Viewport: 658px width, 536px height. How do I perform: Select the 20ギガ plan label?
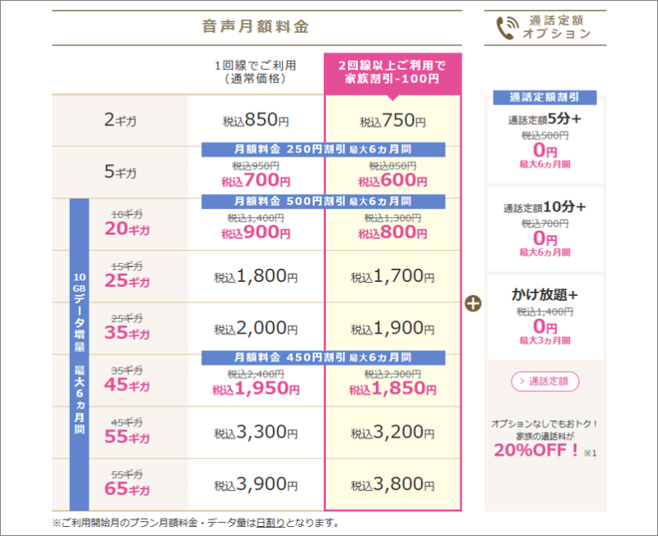(127, 231)
